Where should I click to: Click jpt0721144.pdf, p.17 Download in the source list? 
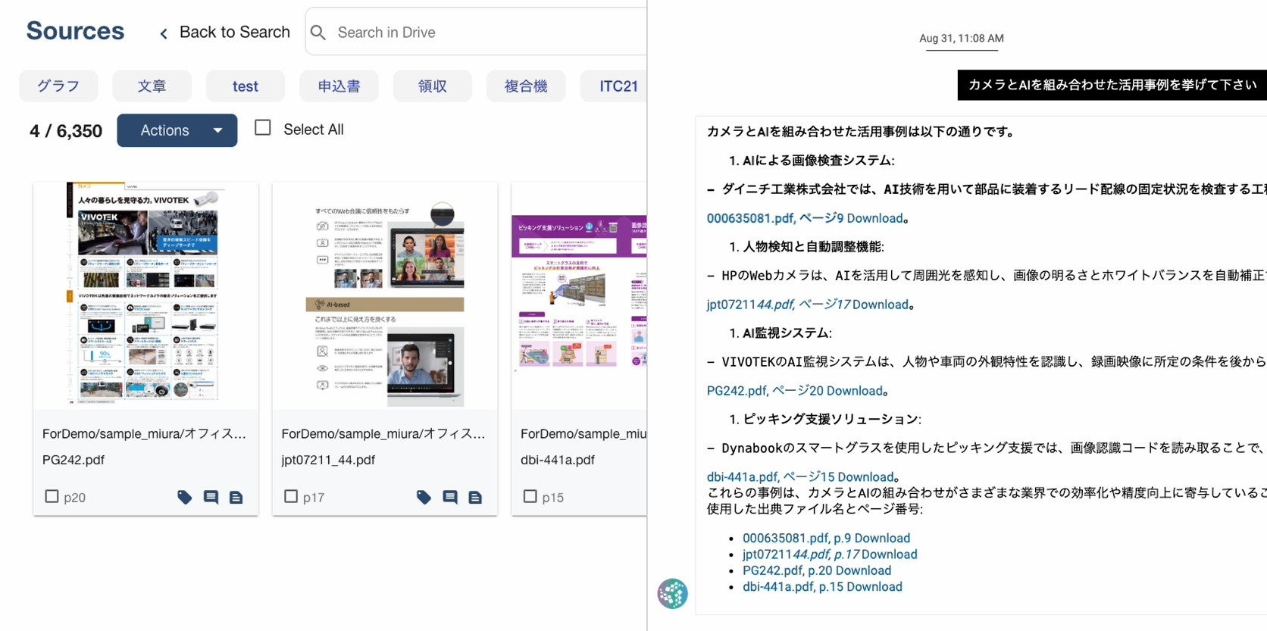tap(830, 554)
